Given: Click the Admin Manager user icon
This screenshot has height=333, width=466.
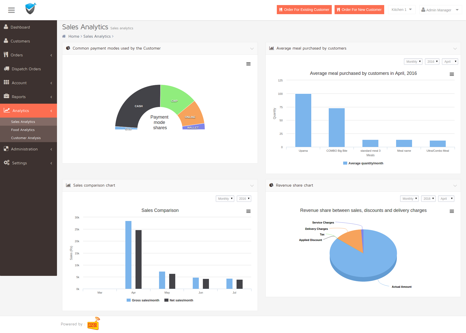Looking at the screenshot, I should point(423,10).
